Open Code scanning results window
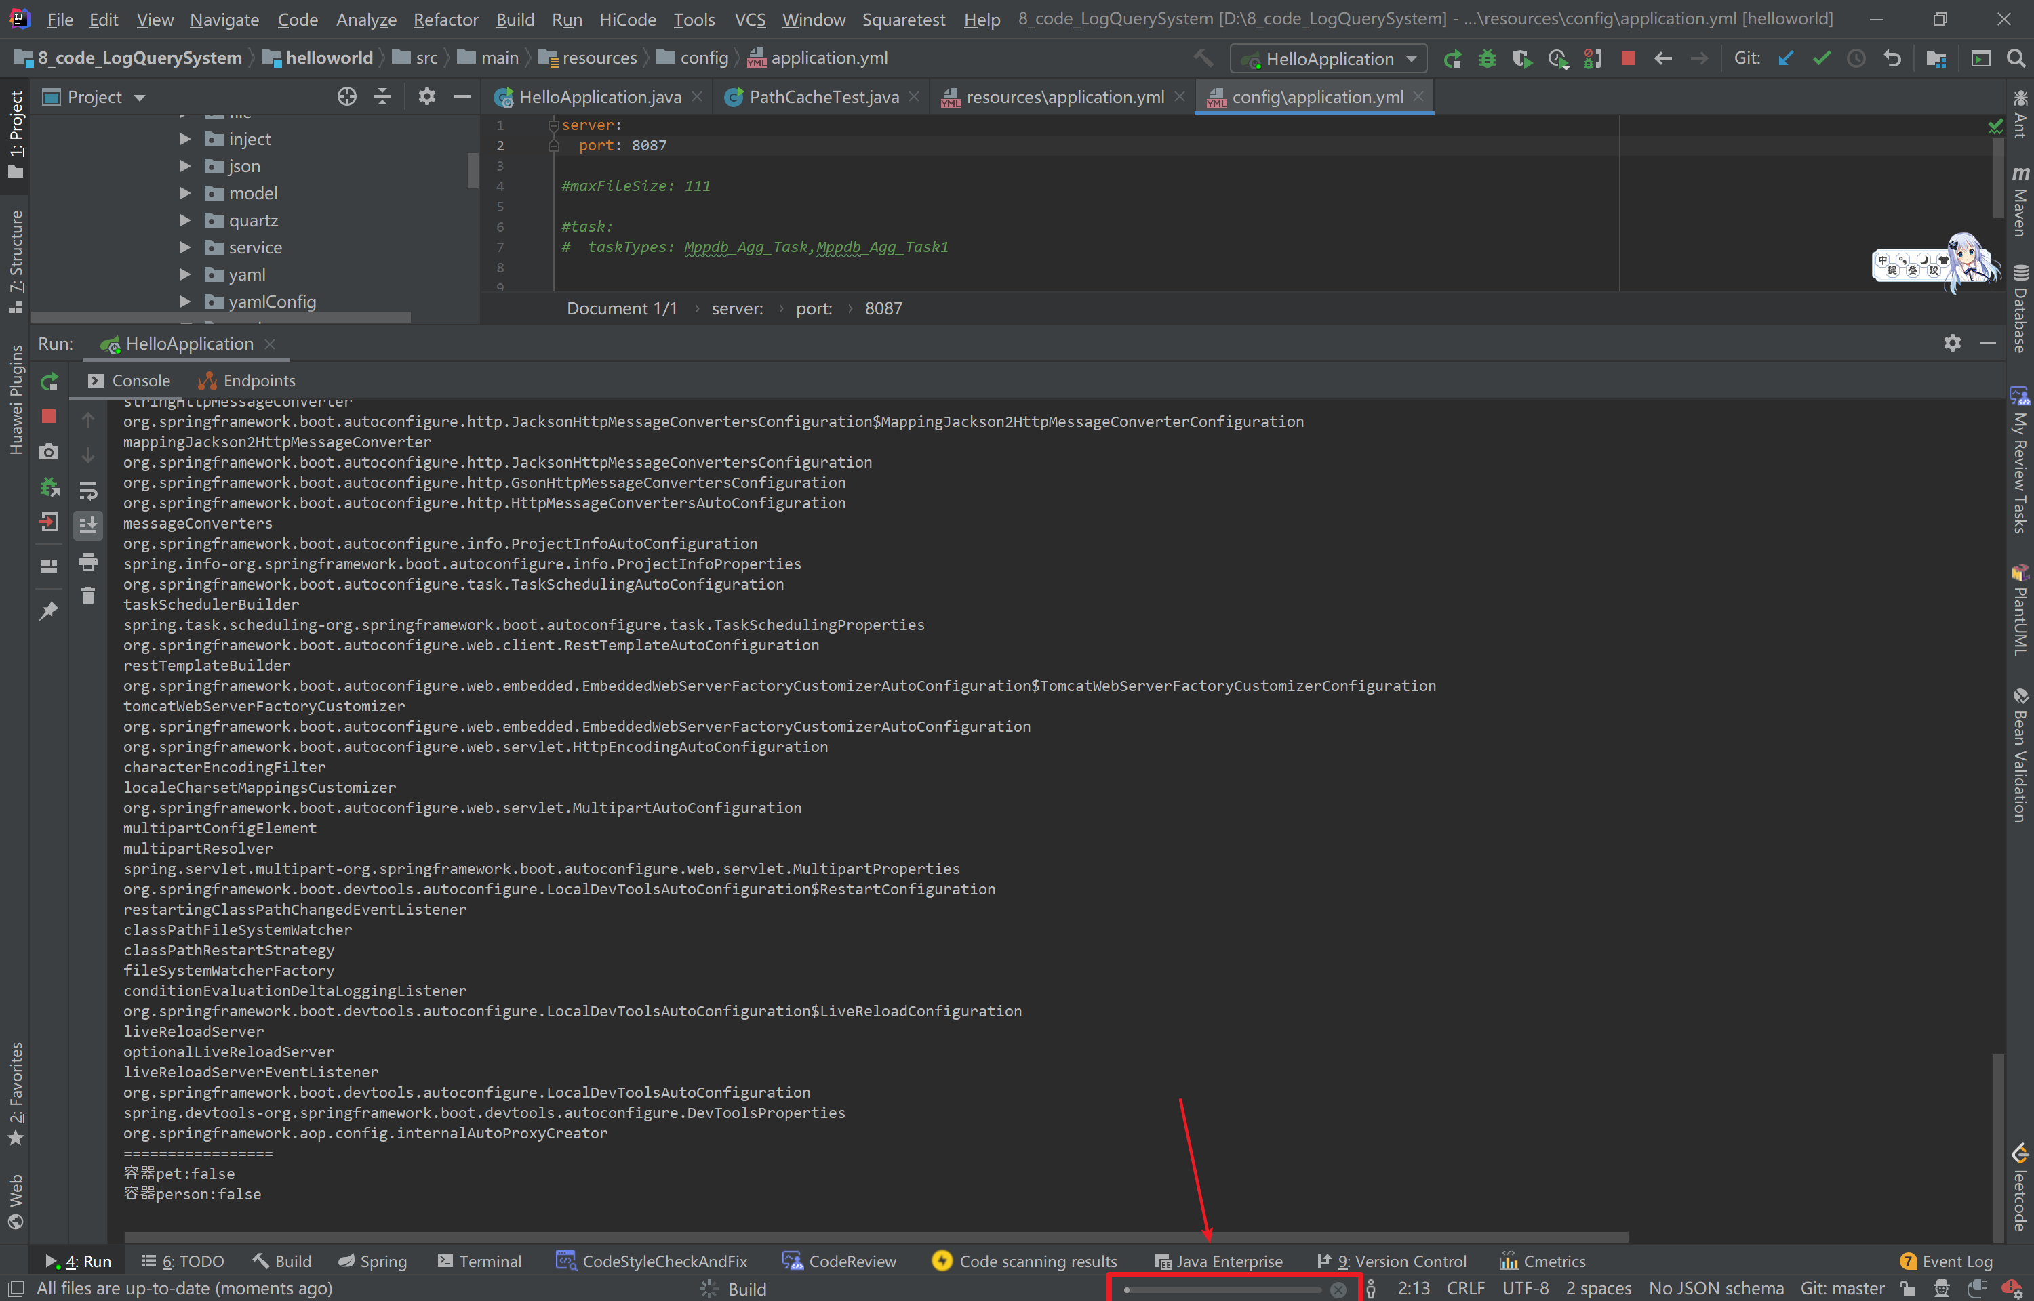Viewport: 2034px width, 1301px height. [x=1024, y=1261]
